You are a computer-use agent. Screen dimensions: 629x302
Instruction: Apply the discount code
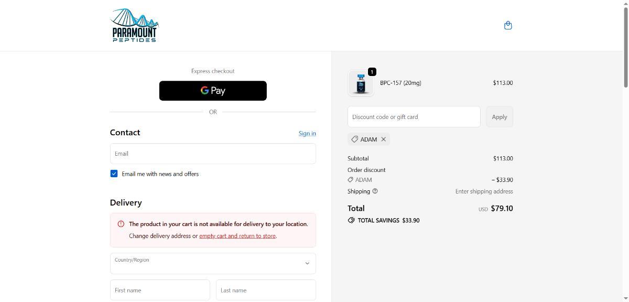point(499,117)
